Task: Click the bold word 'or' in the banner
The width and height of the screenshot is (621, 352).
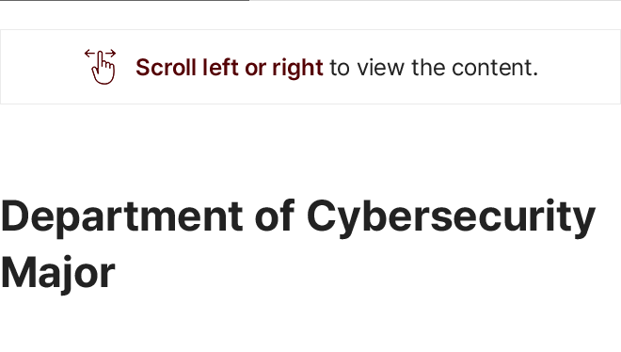Action: 255,70
